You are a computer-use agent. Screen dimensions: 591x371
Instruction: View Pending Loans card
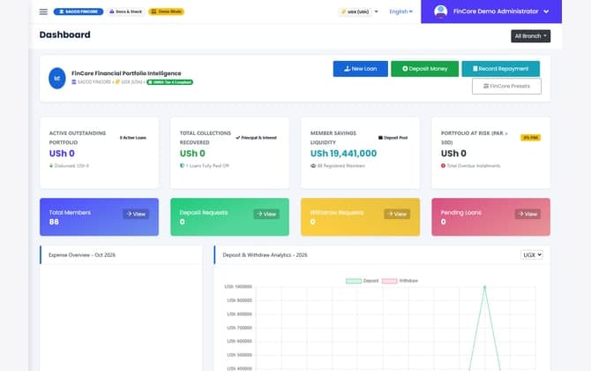pyautogui.click(x=527, y=214)
